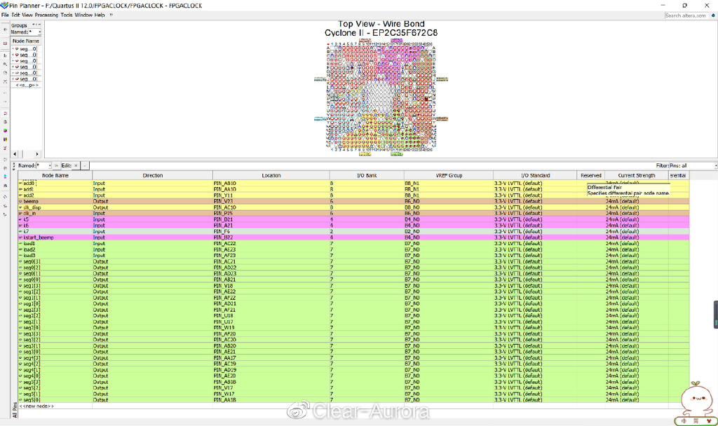Image resolution: width=718 pixels, height=426 pixels.
Task: Click location cell PIN_F6
Action: click(x=222, y=231)
